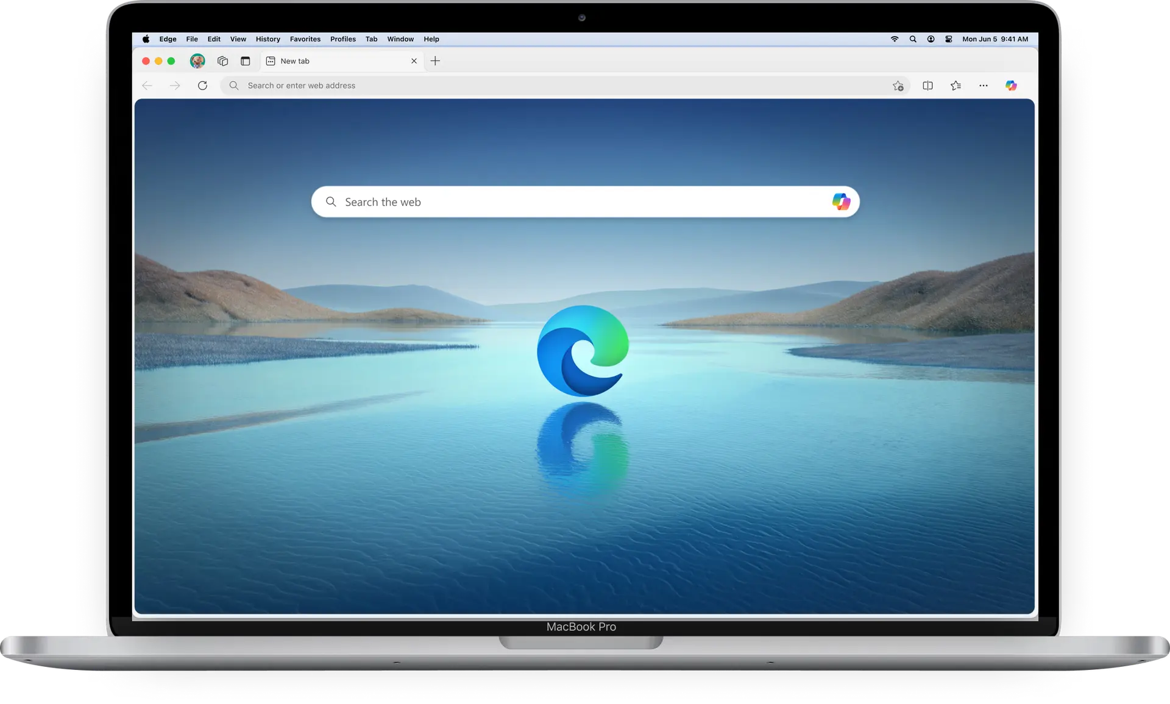Go forward with the arrow button
The height and width of the screenshot is (704, 1170).
coord(175,86)
